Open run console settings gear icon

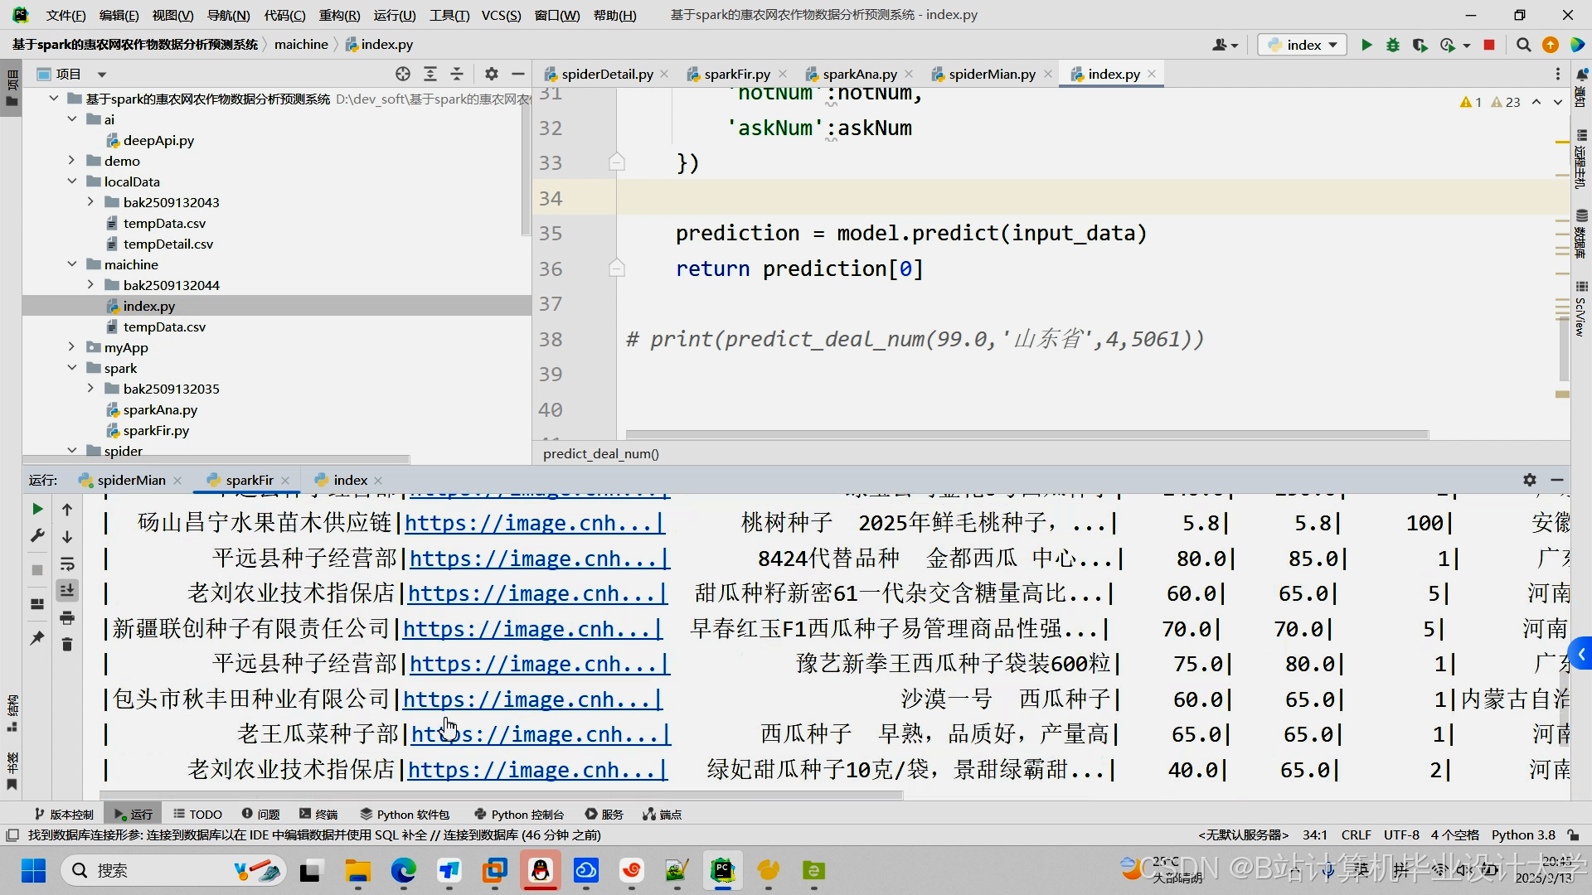[x=1528, y=480]
